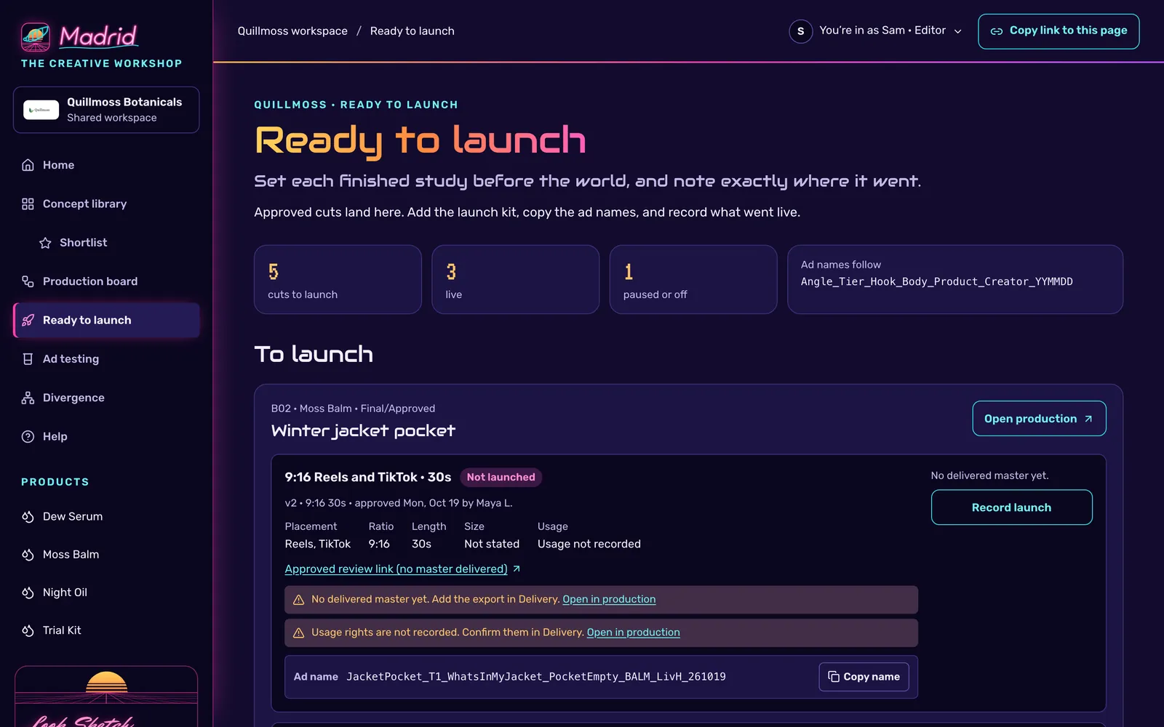This screenshot has width=1164, height=727.
Task: Click the Open production button
Action: coord(1039,419)
